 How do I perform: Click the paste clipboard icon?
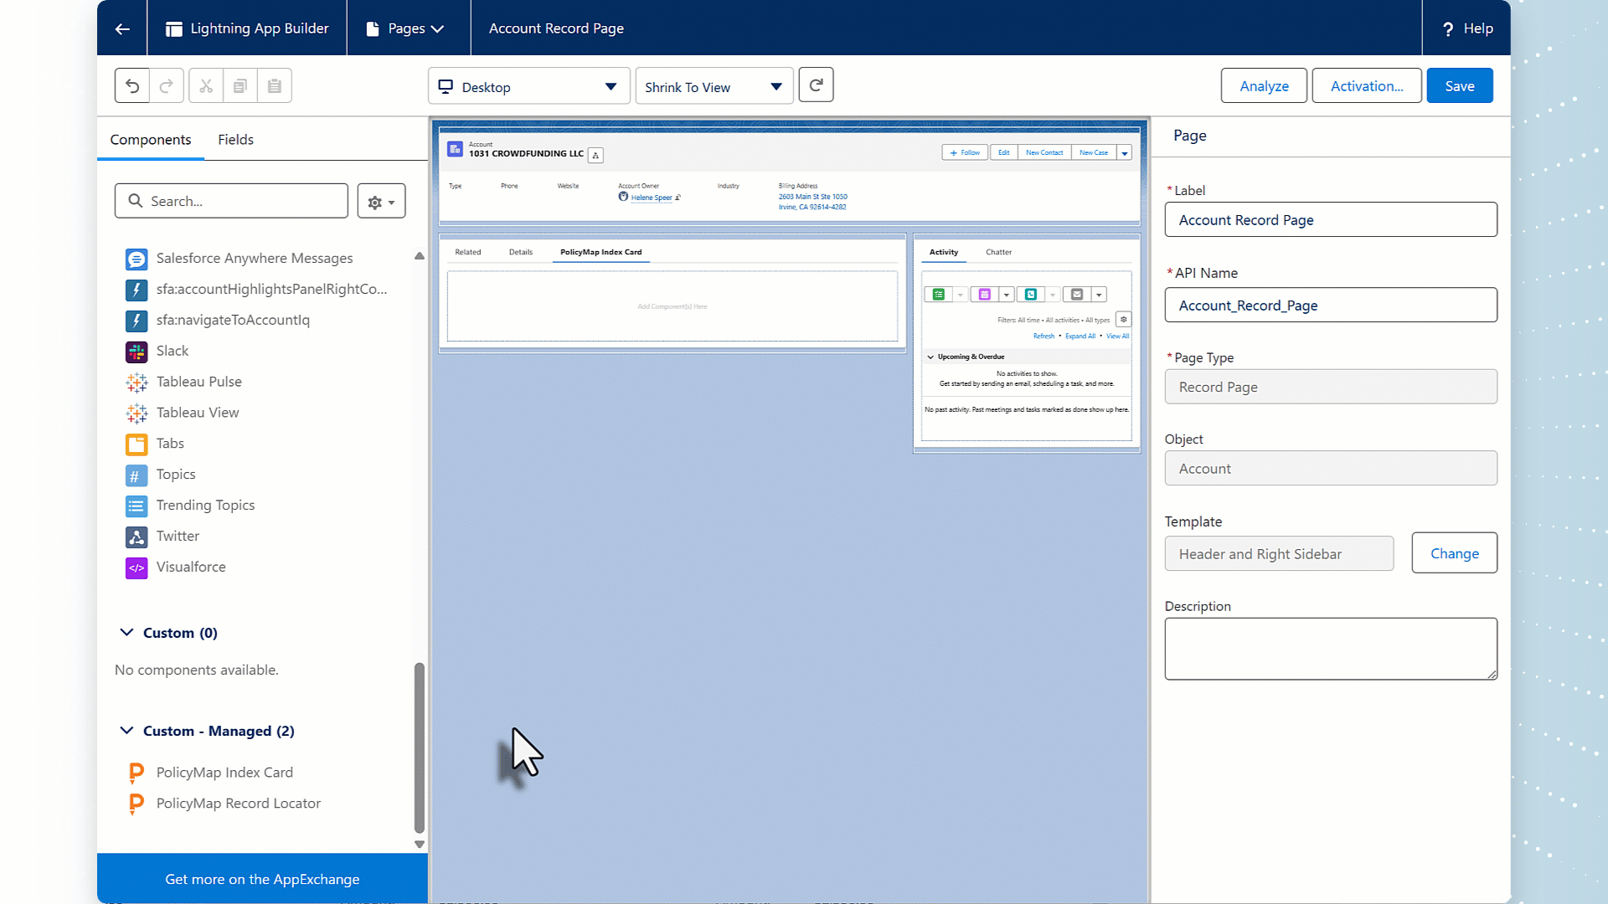pyautogui.click(x=275, y=85)
